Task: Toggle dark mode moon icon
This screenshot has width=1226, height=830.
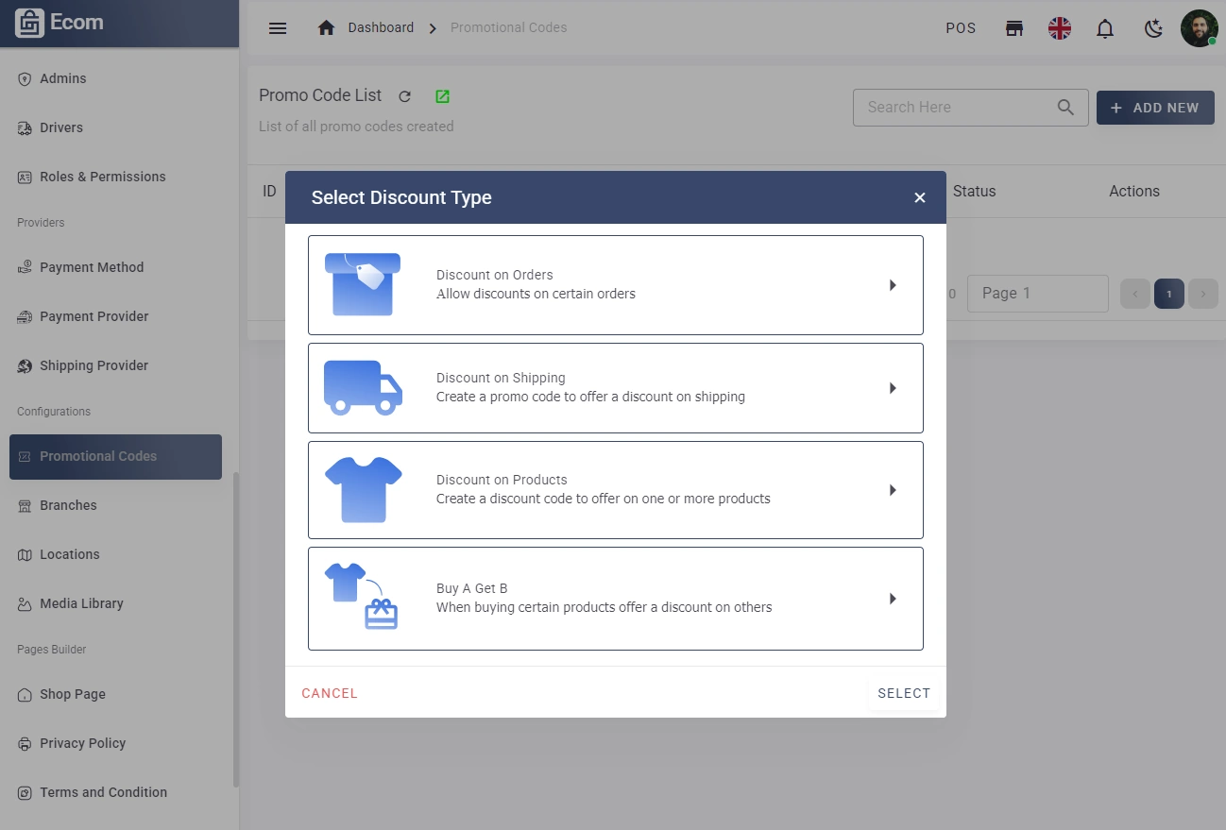Action: (x=1153, y=28)
